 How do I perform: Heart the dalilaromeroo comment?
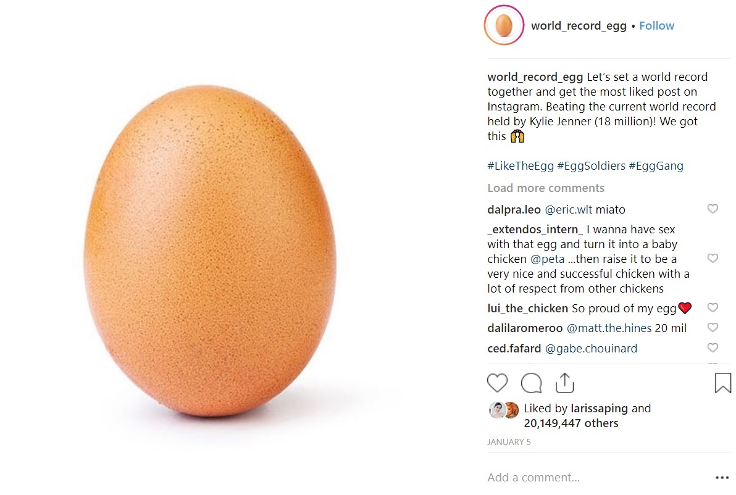[x=713, y=328]
